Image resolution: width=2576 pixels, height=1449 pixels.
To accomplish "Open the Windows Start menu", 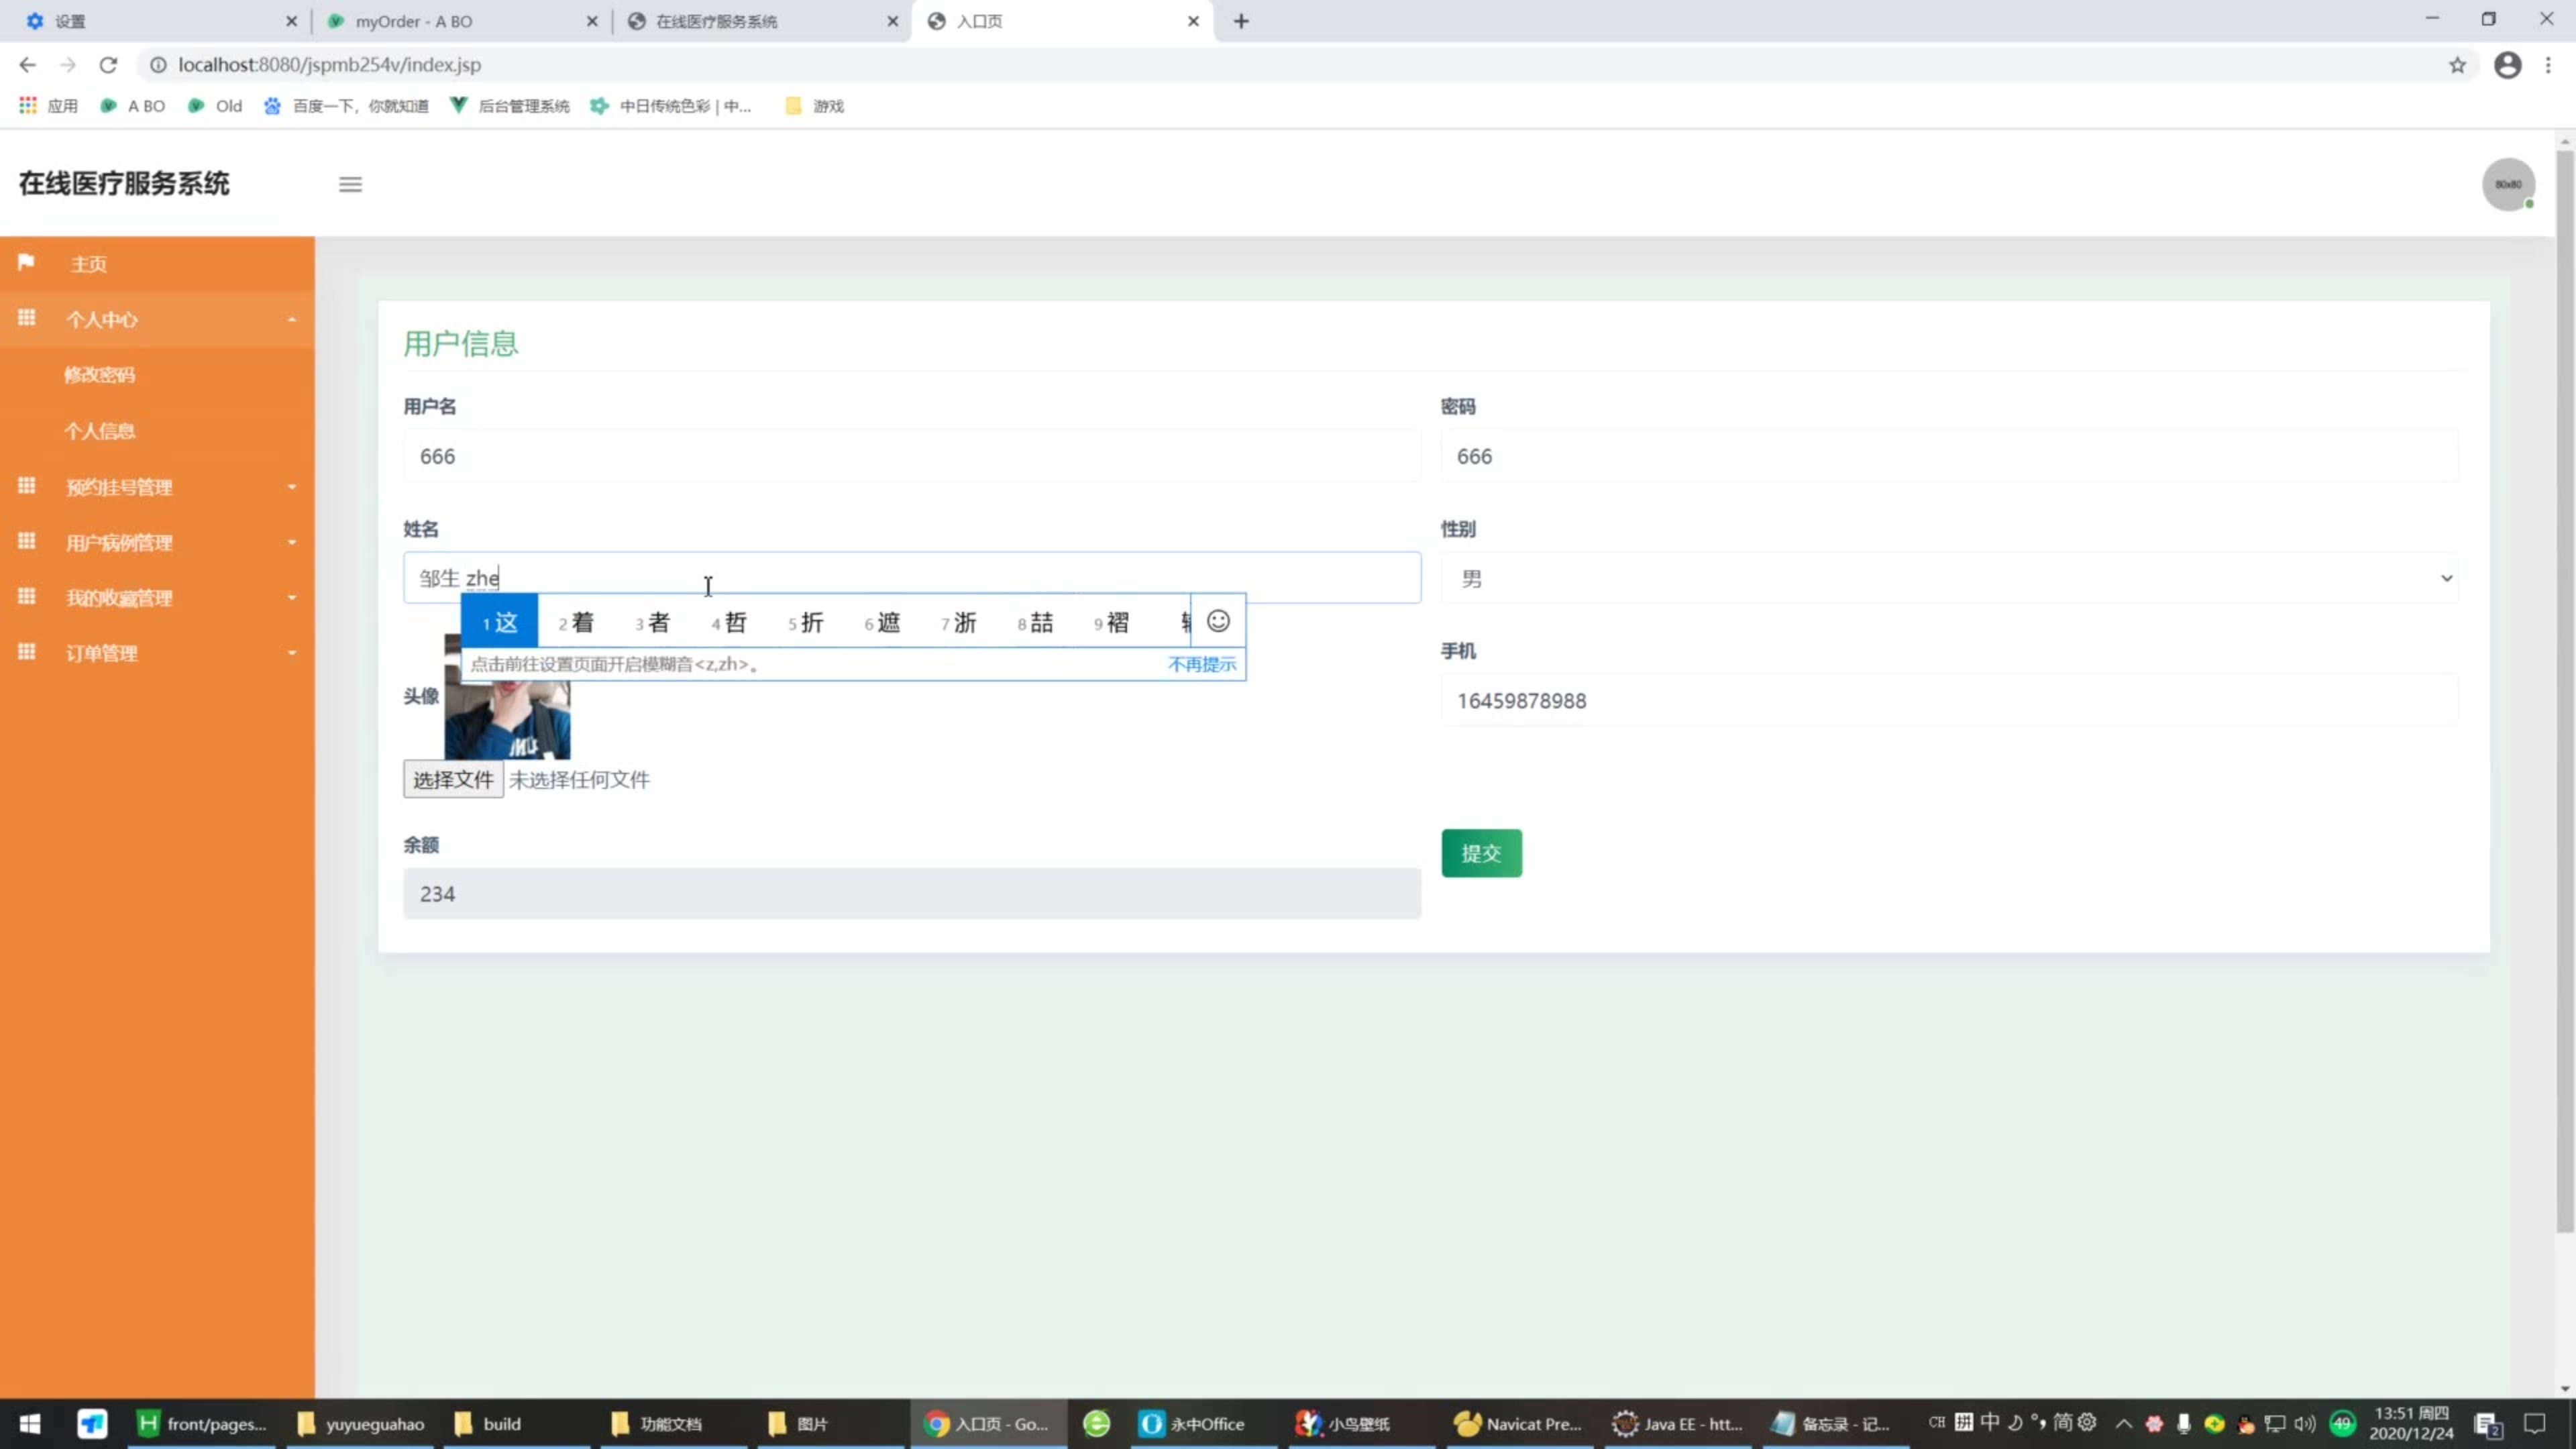I will coord(30,1423).
